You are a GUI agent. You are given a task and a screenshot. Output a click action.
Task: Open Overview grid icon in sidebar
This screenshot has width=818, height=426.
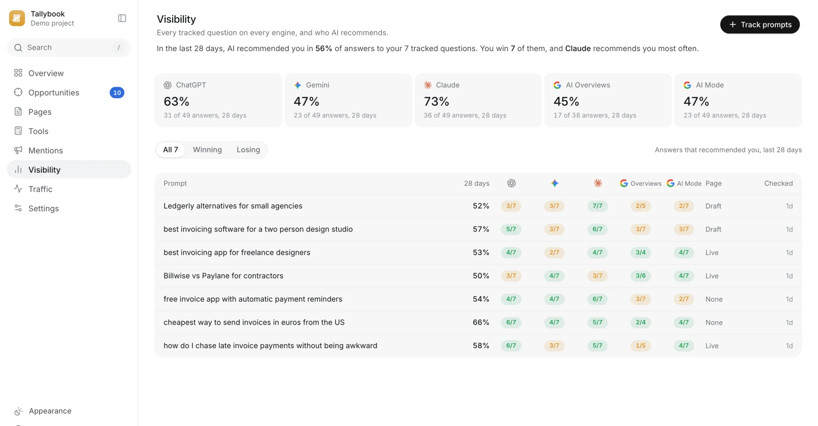coord(18,73)
